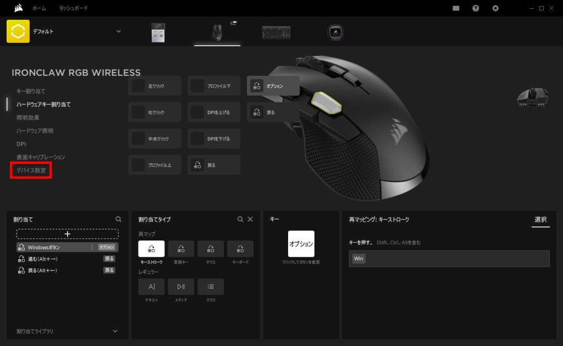The image size is (563, 346).
Task: Search assignments in the 割り当て panel
Action: (119, 219)
